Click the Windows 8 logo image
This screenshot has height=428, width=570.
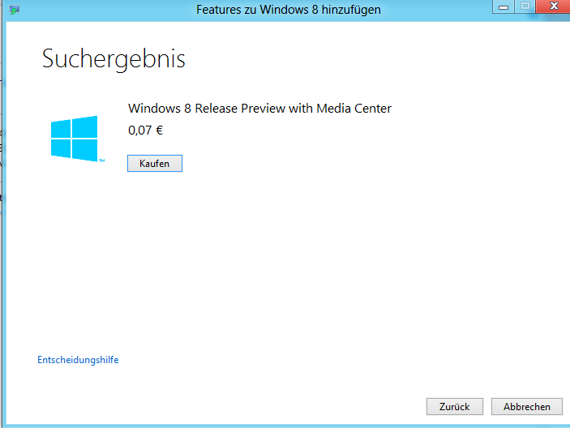click(77, 139)
